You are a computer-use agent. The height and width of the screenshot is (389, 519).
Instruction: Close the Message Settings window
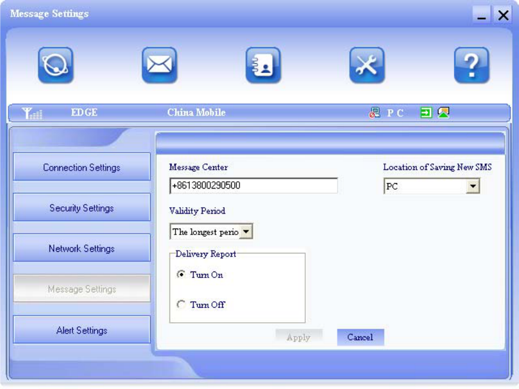(503, 16)
